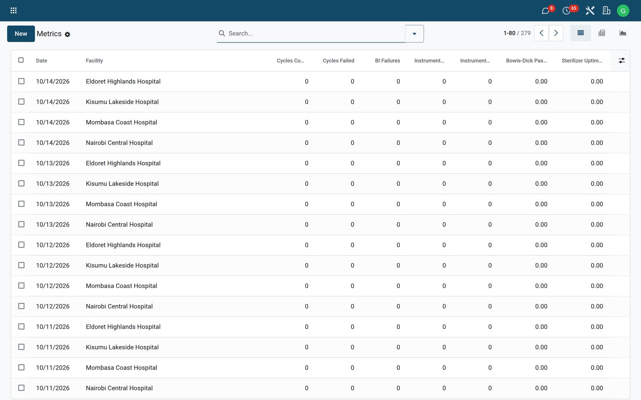Open the user avatar menu

point(623,11)
